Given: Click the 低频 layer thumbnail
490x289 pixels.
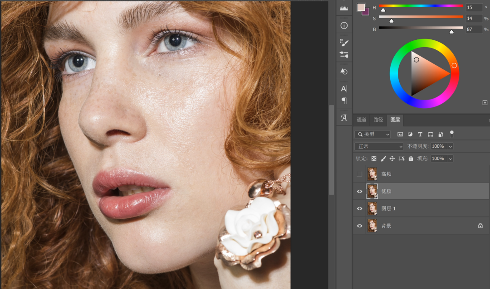Looking at the screenshot, I should 372,191.
